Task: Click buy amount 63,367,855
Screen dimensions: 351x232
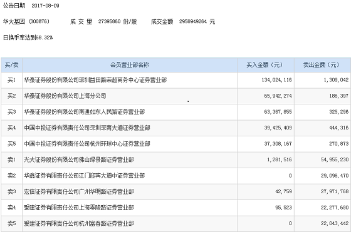Action: tap(278, 112)
